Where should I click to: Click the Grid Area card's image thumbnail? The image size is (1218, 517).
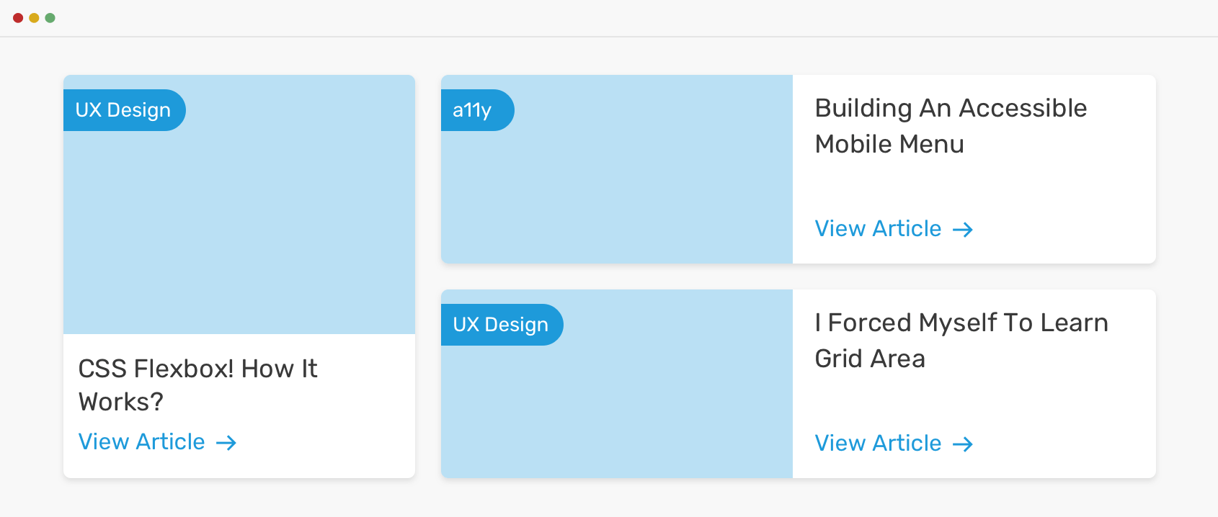click(617, 410)
